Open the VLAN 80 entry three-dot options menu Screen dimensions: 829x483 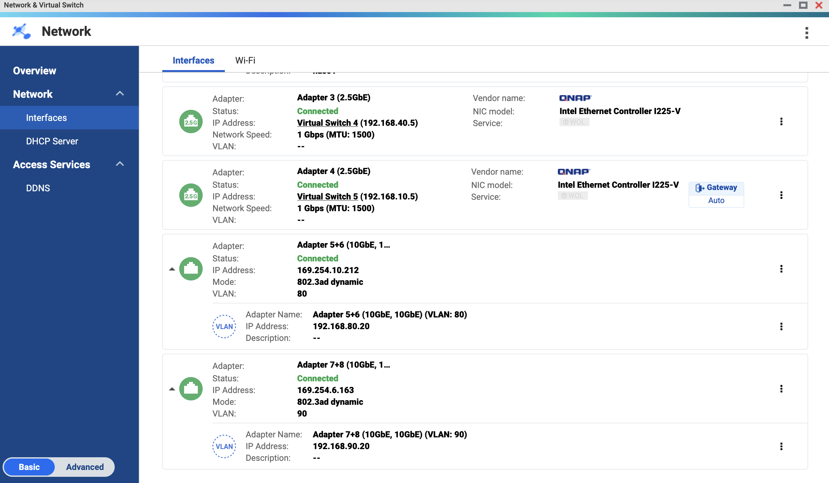781,326
